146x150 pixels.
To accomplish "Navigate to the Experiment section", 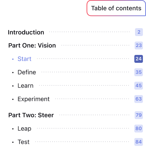I will click(34, 99).
